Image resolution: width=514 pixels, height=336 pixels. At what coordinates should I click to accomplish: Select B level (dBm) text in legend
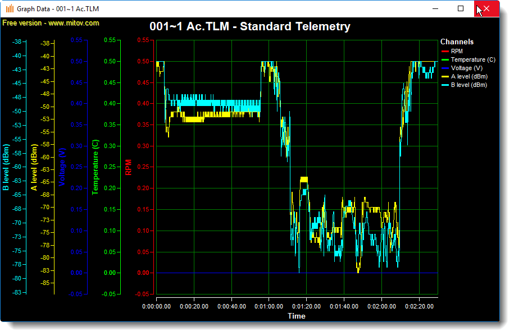(469, 85)
